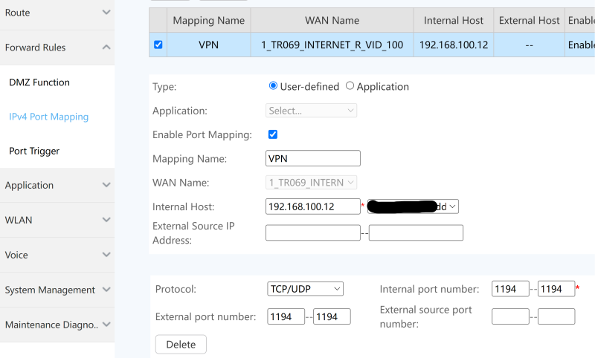
Task: Expand the Route menu chevron
Action: point(106,13)
